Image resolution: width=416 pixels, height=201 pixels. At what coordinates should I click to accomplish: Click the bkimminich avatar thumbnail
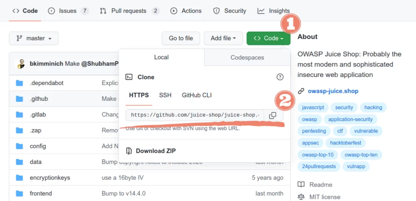pos(20,64)
